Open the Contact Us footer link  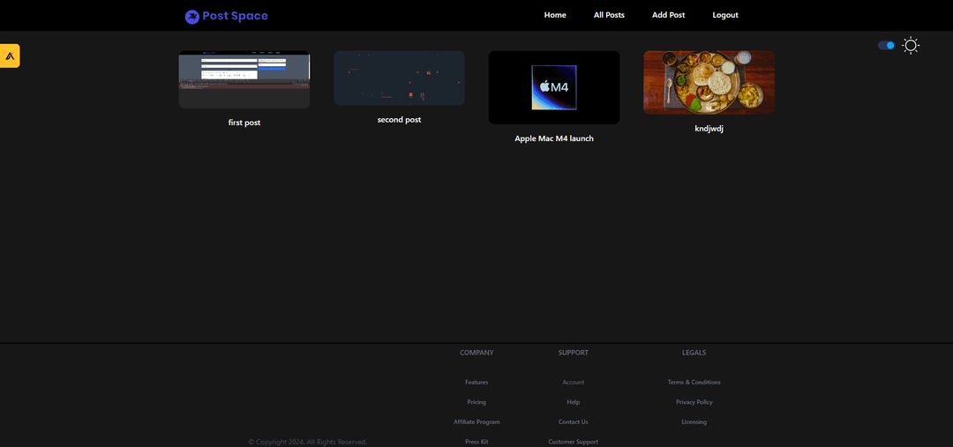pos(574,421)
